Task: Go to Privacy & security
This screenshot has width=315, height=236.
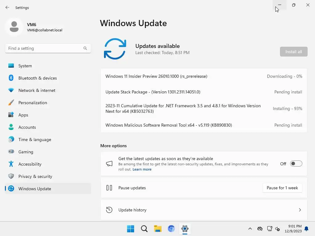Action: [48, 176]
